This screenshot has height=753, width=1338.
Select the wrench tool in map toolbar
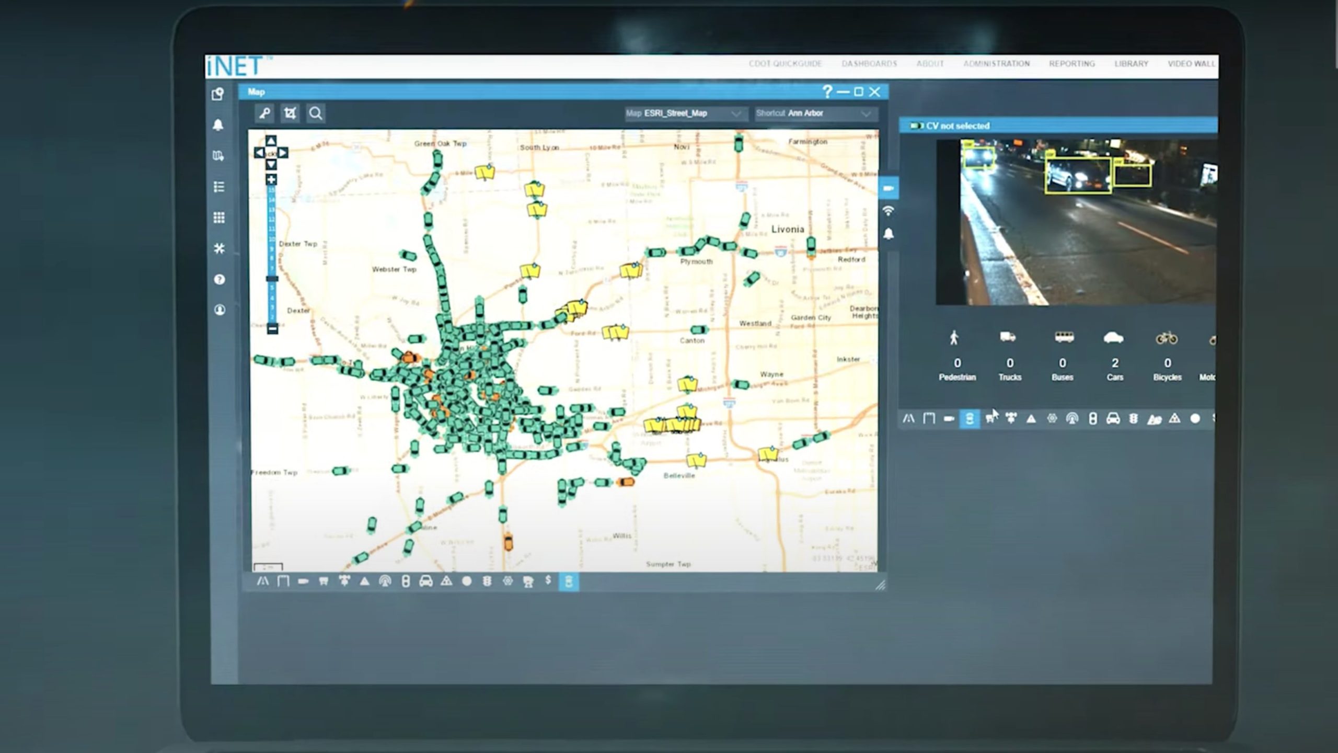coord(264,113)
